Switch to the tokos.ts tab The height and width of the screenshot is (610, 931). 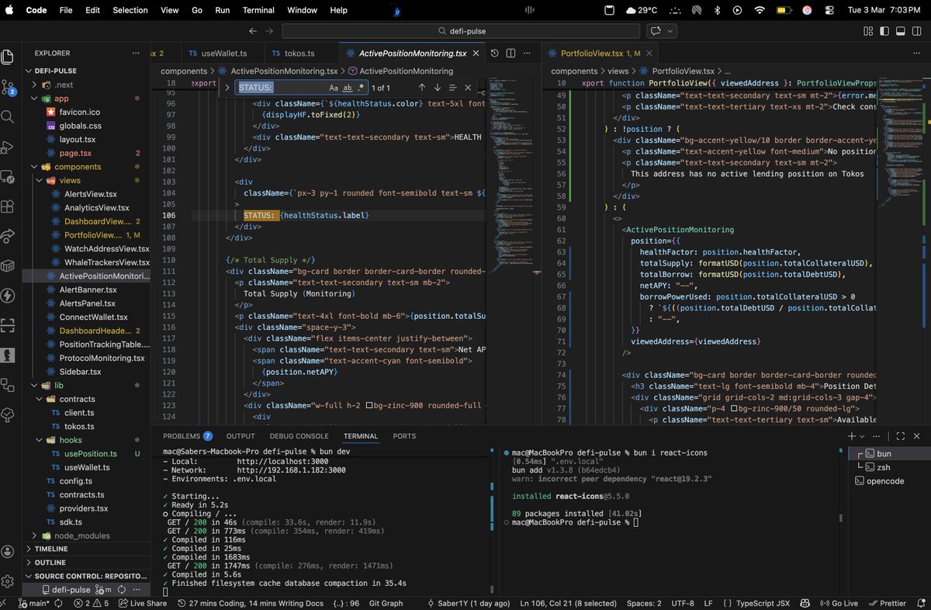point(299,54)
